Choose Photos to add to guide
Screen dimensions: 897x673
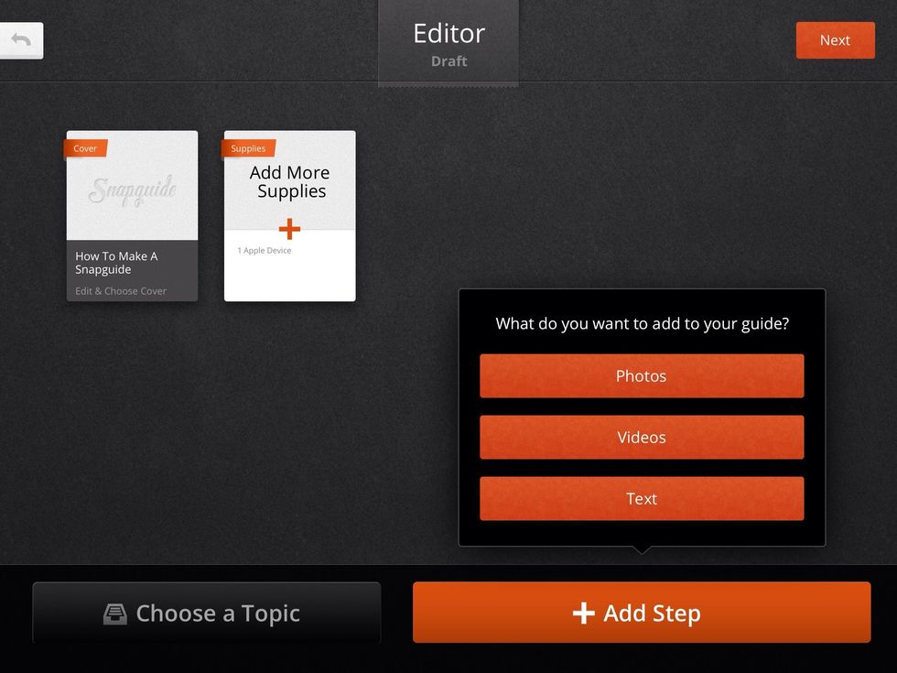coord(641,376)
